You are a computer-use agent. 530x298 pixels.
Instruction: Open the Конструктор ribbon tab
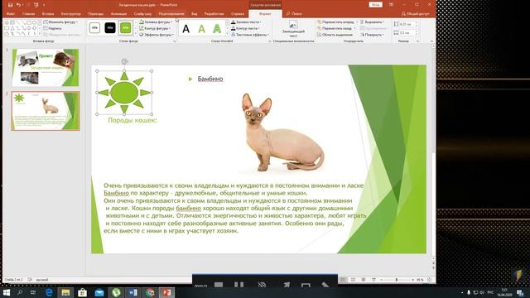point(71,14)
